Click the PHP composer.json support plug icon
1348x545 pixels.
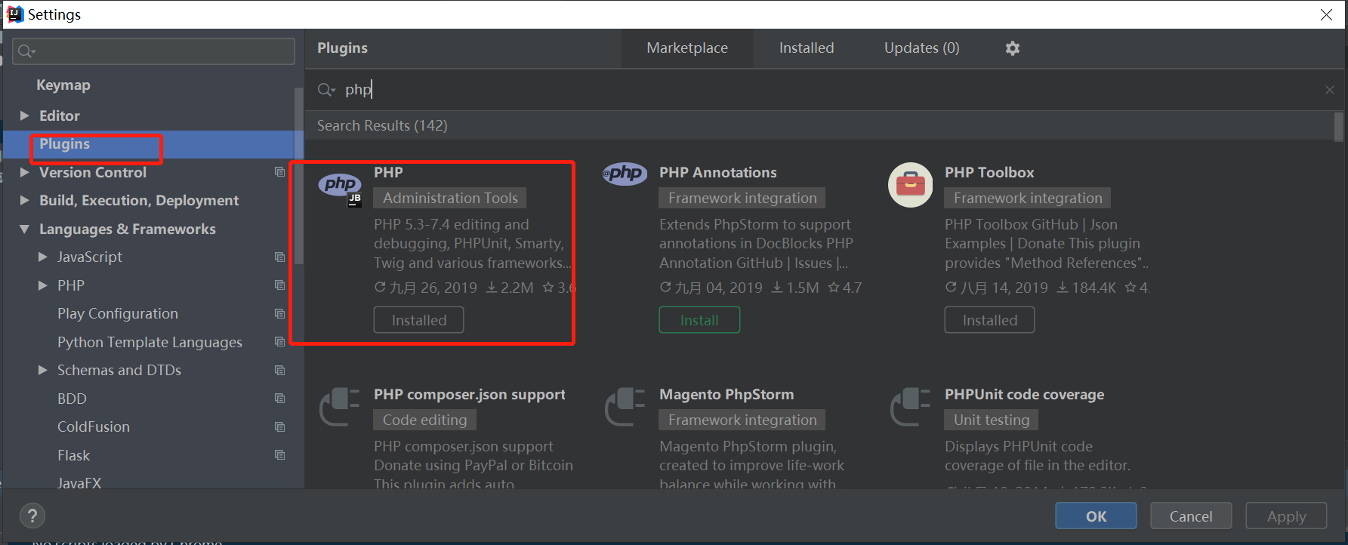[x=340, y=407]
